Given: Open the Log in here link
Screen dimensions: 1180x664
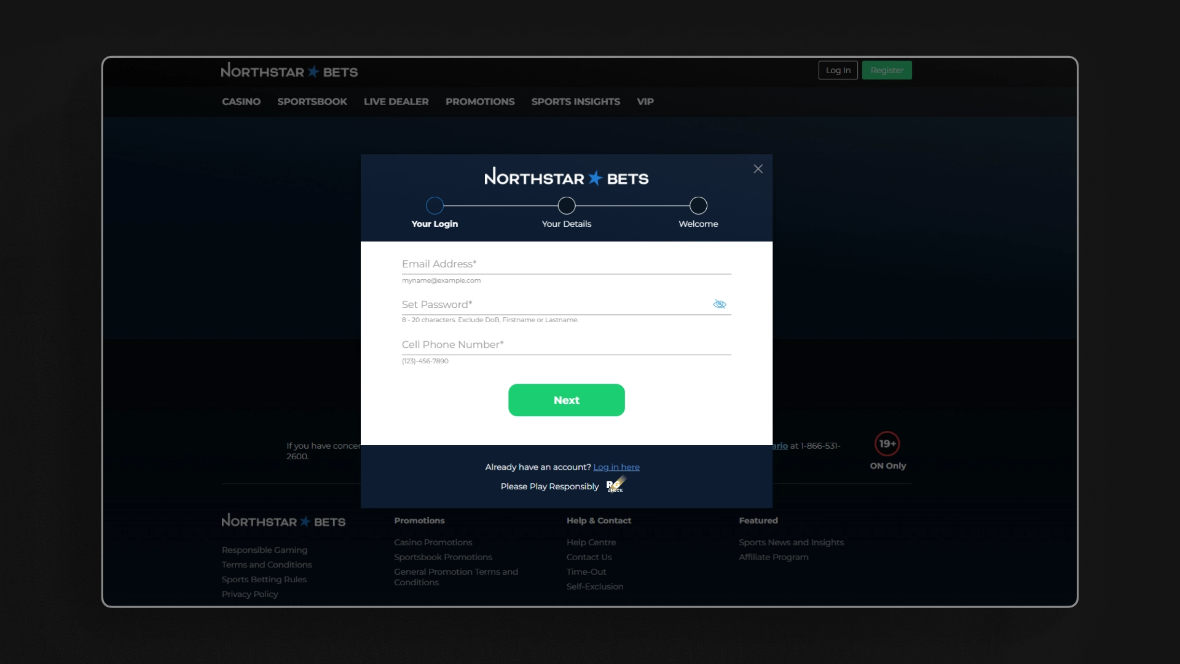Looking at the screenshot, I should click(x=616, y=467).
